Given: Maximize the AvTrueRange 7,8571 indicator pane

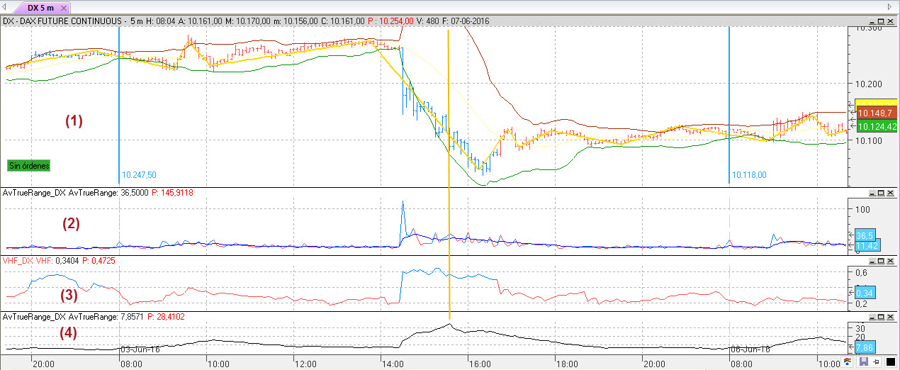Looking at the screenshot, I should (880, 317).
